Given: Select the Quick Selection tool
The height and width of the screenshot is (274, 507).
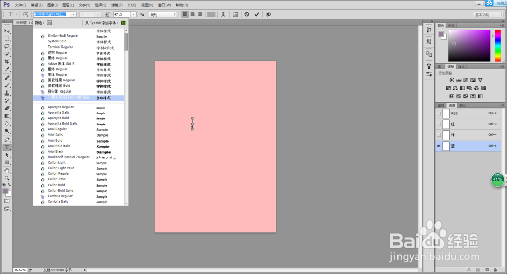Looking at the screenshot, I should point(7,54).
